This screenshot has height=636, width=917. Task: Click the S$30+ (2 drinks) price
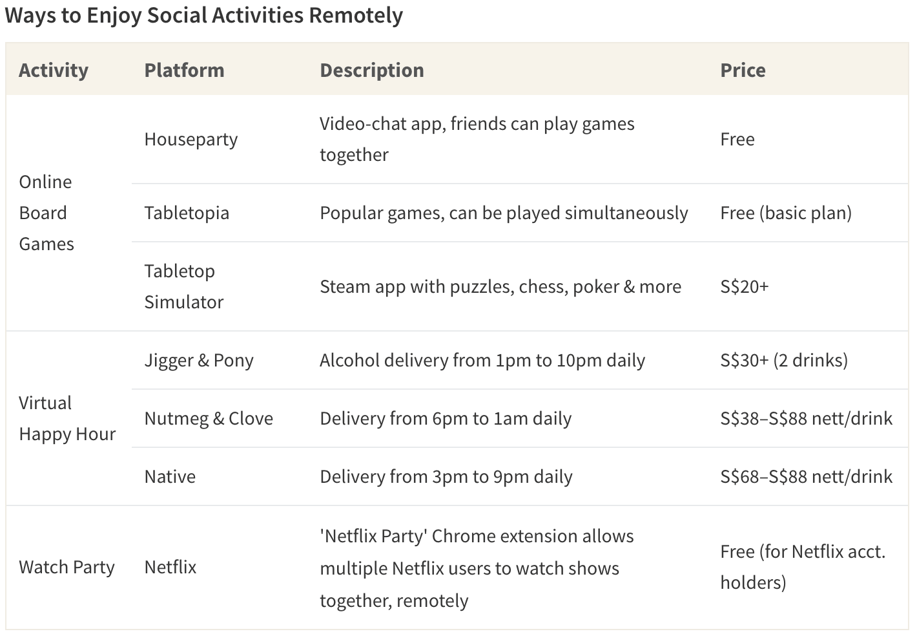click(x=784, y=360)
